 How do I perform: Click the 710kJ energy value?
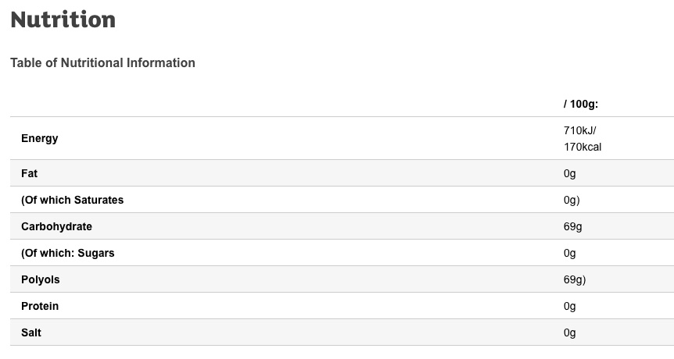(579, 130)
